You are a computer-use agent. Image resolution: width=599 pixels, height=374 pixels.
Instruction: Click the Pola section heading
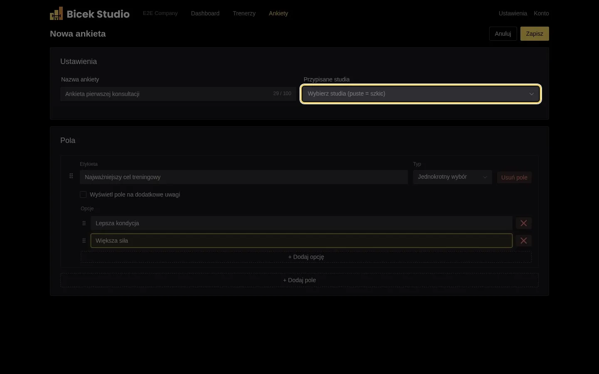coord(68,140)
